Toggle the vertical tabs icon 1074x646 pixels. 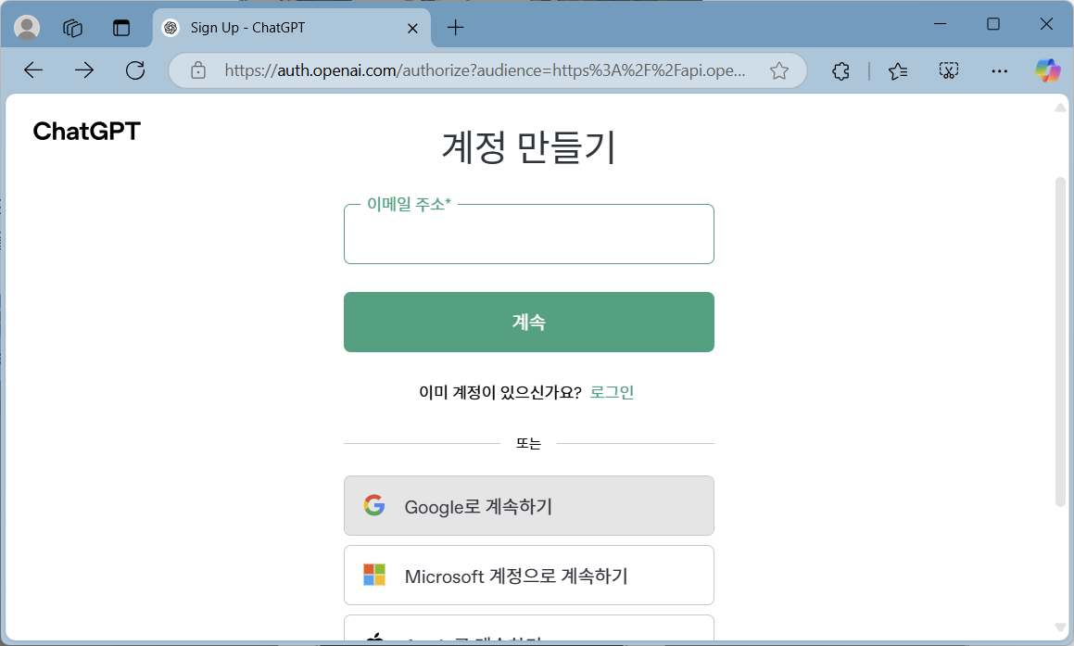click(x=121, y=28)
